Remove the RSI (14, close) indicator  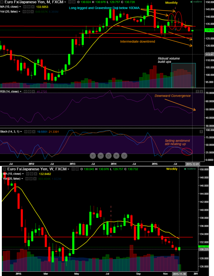click(x=33, y=91)
